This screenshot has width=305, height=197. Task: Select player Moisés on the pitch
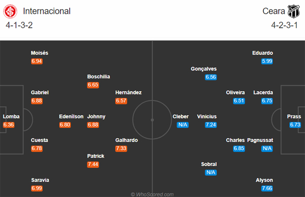[40, 53]
